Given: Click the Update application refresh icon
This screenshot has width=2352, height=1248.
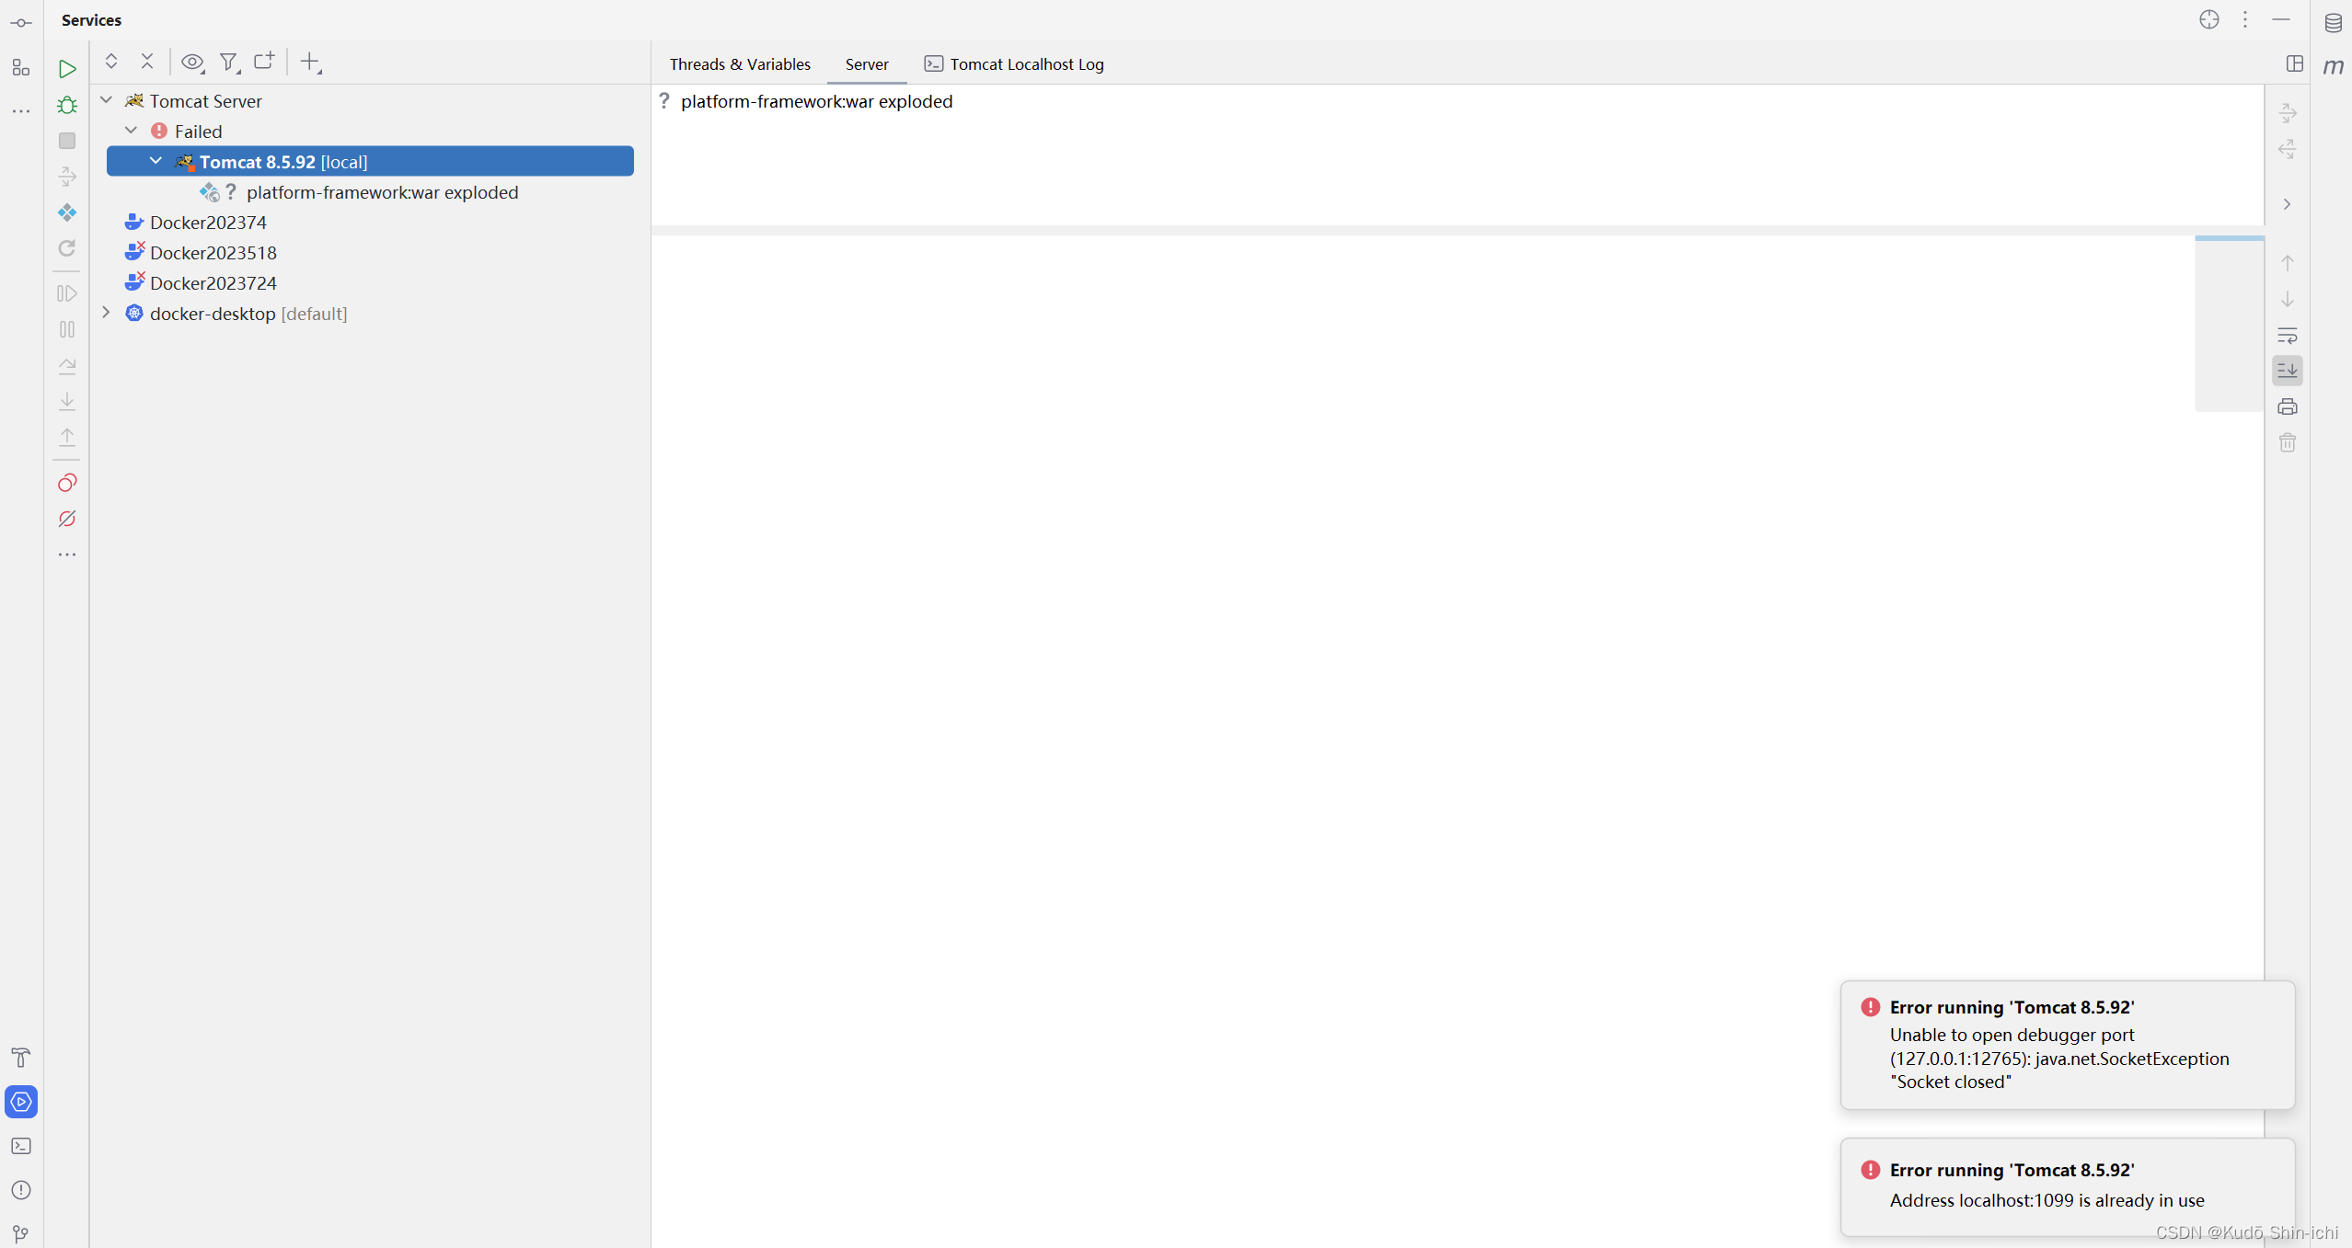Looking at the screenshot, I should pos(67,248).
